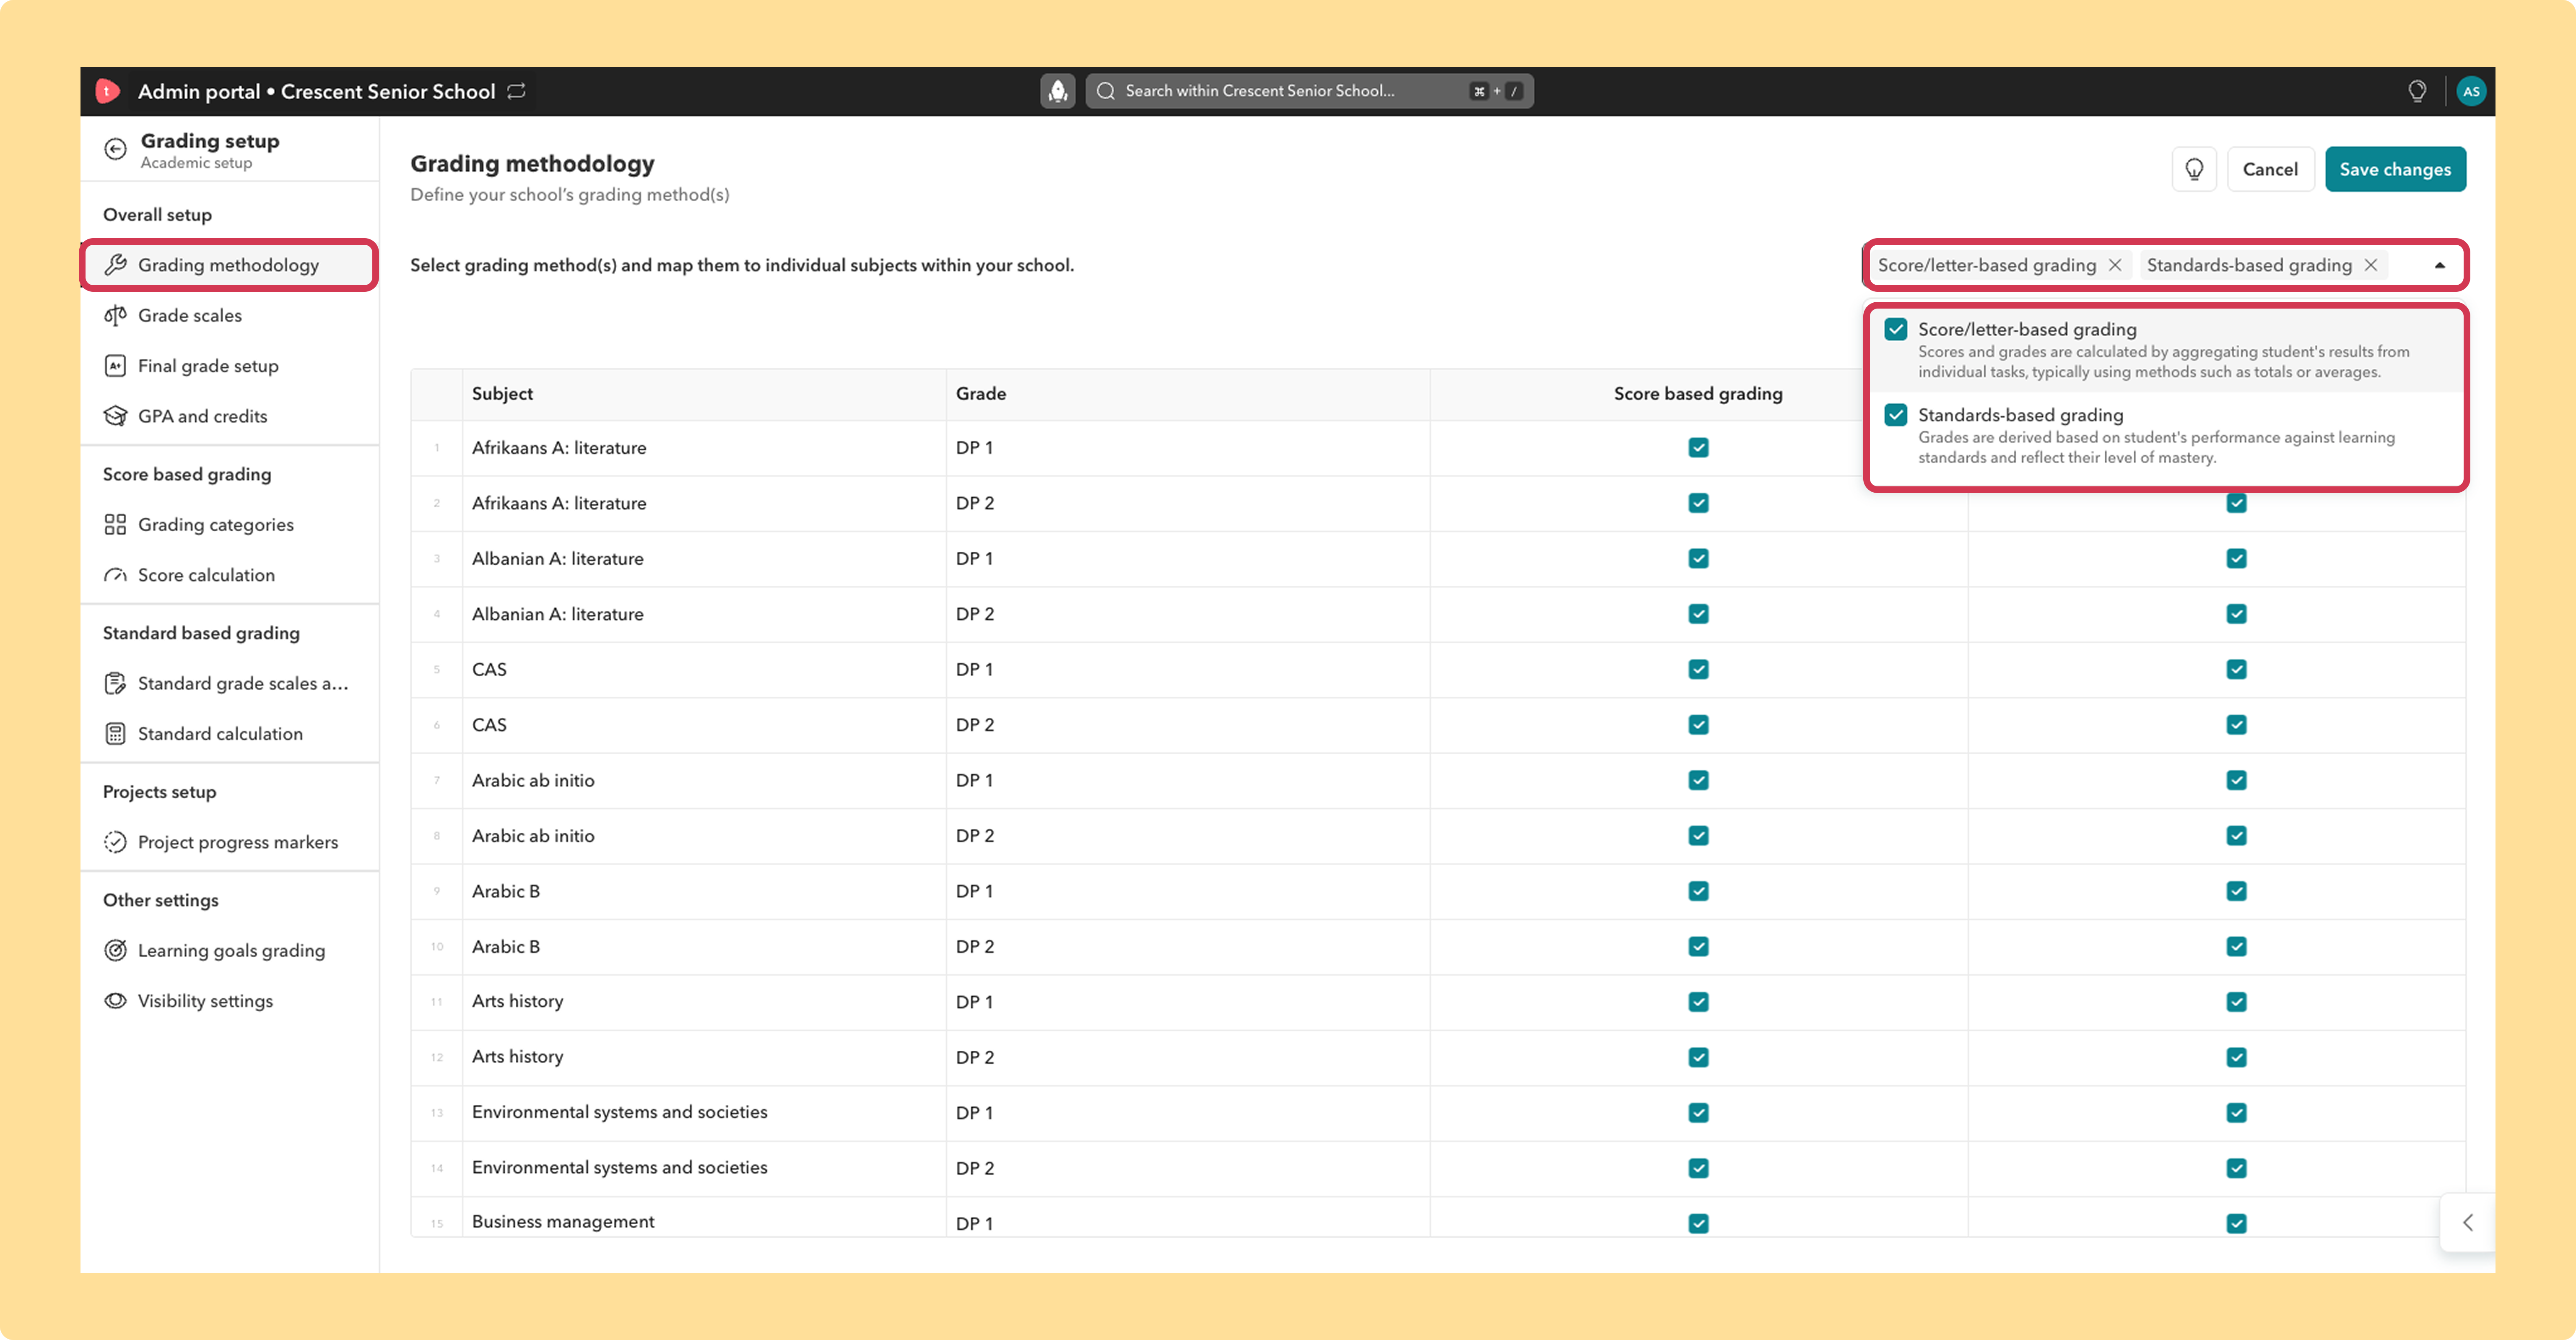Toggle standards based checkbox for CAS DP 2
2576x1340 pixels.
pyautogui.click(x=2237, y=725)
